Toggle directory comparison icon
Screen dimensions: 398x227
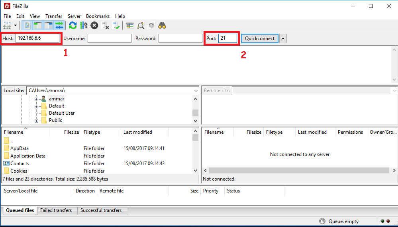click(x=141, y=25)
